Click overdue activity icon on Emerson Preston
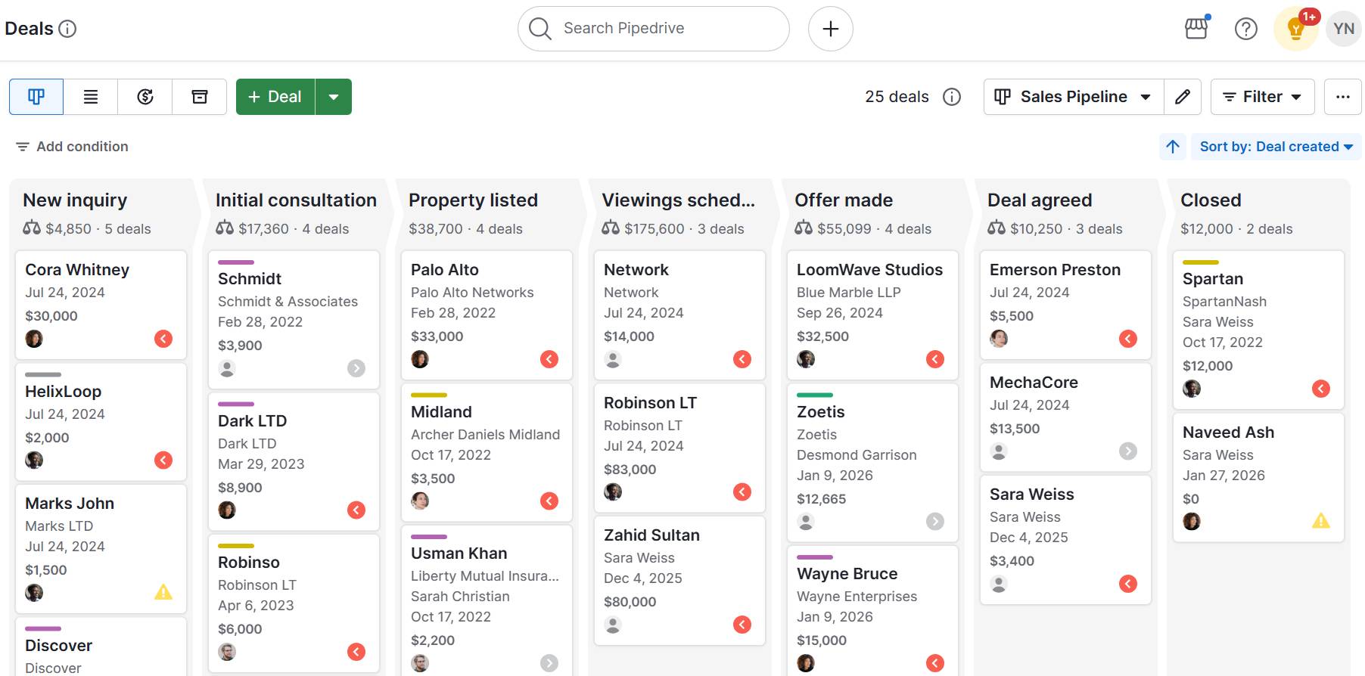Viewport: 1365px width, 676px height. pyautogui.click(x=1128, y=339)
